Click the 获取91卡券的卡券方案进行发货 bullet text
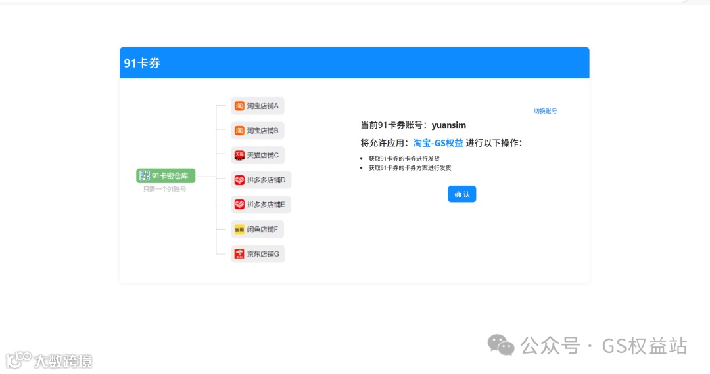710x374 pixels. [x=410, y=167]
